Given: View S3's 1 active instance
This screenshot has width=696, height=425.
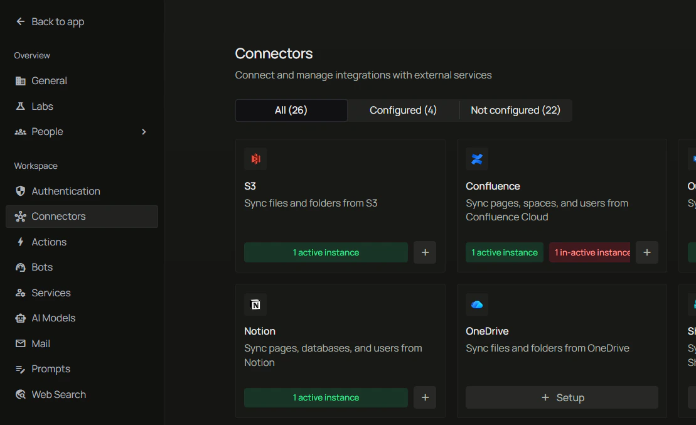Looking at the screenshot, I should point(326,252).
